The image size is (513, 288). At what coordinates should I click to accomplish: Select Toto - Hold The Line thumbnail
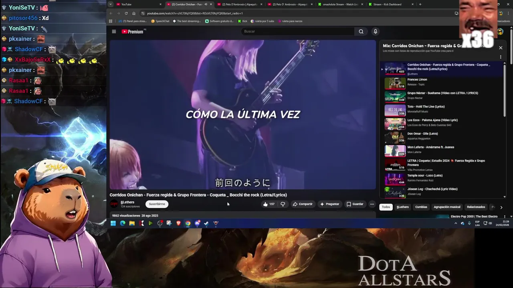[395, 110]
